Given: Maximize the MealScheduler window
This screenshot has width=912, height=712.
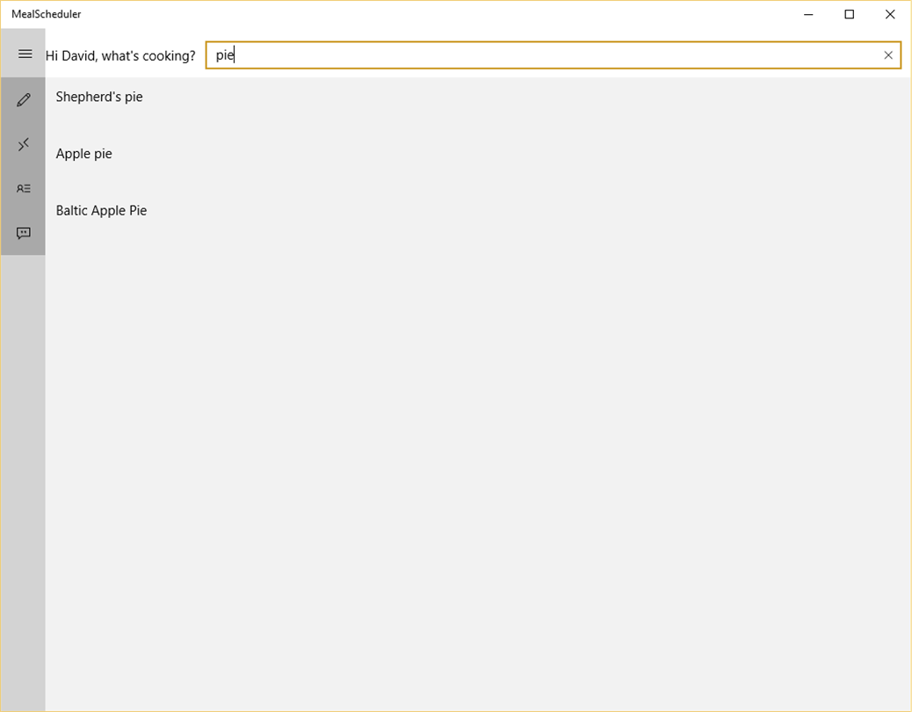Looking at the screenshot, I should point(850,14).
